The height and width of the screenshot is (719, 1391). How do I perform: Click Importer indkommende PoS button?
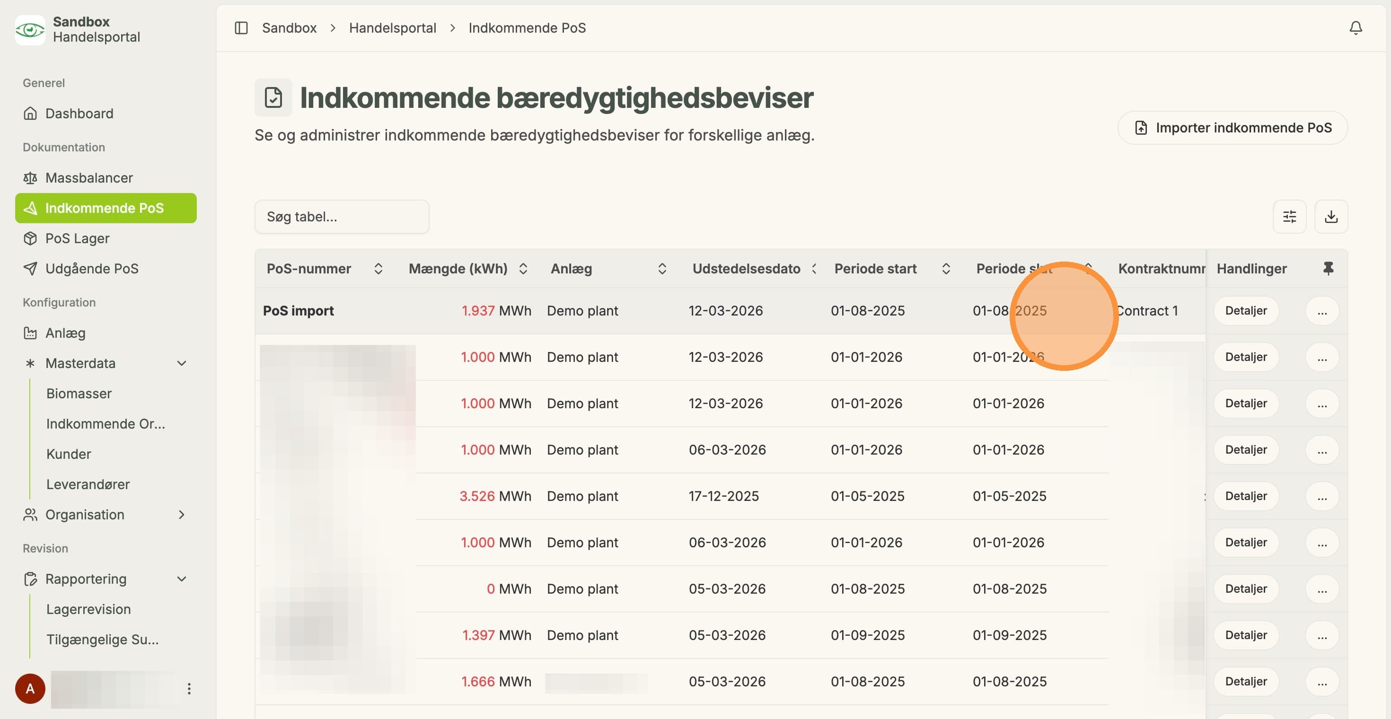click(x=1233, y=128)
